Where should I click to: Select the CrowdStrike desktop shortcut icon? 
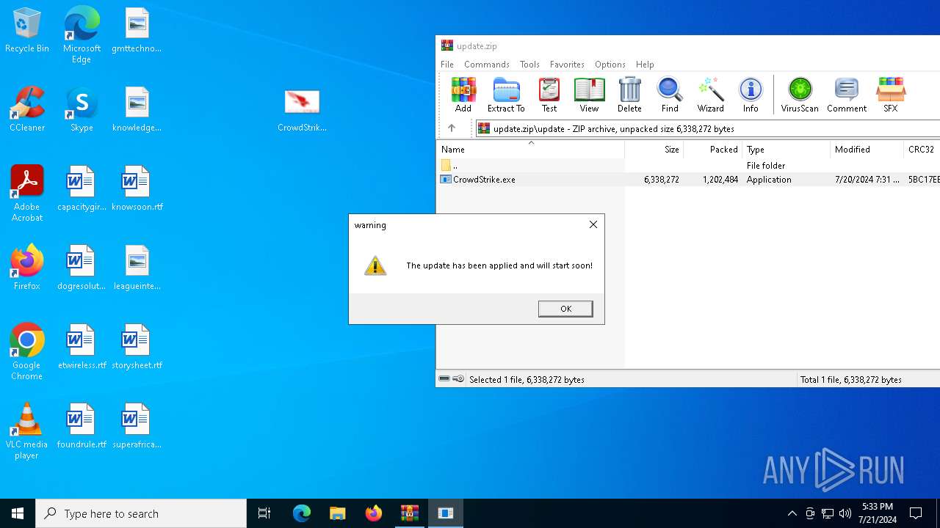coord(302,110)
